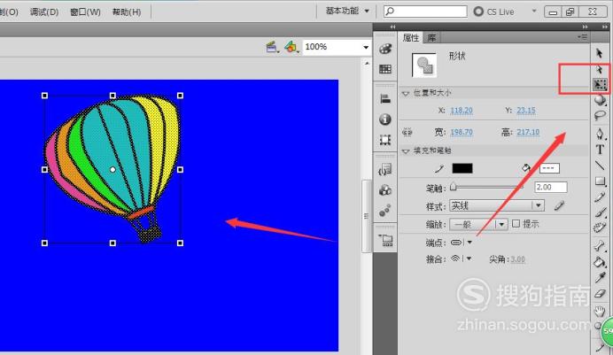613x355 pixels.
Task: Open the 缩放 一般 scale dropdown
Action: tap(478, 224)
